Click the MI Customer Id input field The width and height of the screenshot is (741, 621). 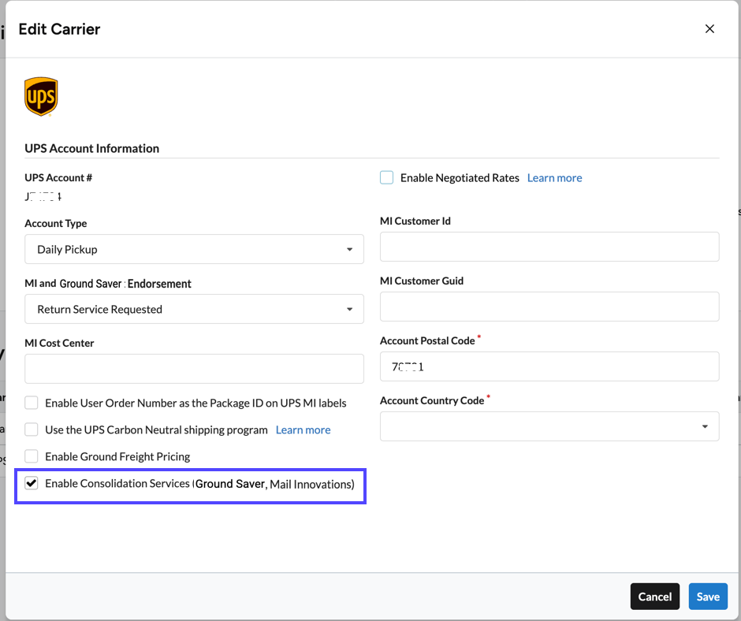tap(549, 247)
